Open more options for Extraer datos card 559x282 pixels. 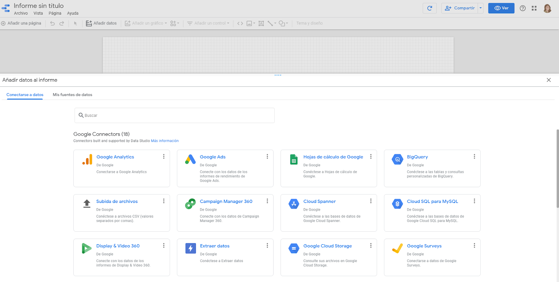267,246
